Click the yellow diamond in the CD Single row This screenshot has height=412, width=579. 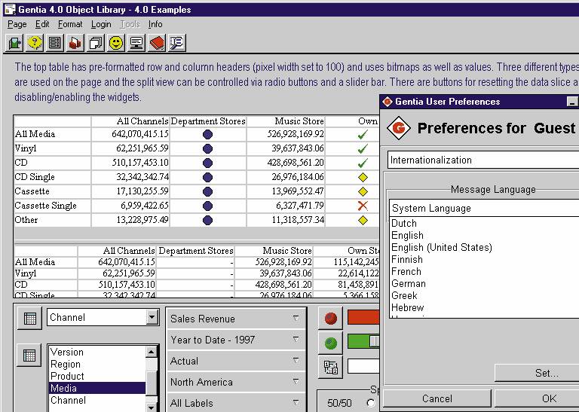(x=363, y=178)
